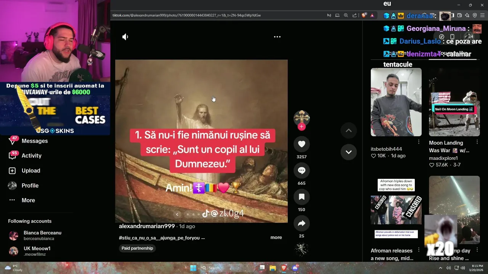Open Upload in TikTok sidebar
The image size is (488, 274).
coord(31,170)
